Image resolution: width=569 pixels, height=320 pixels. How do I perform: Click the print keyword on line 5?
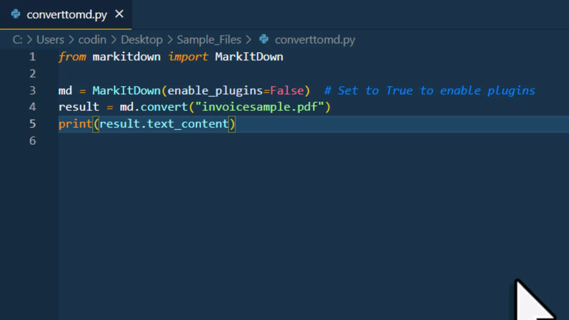pos(75,124)
